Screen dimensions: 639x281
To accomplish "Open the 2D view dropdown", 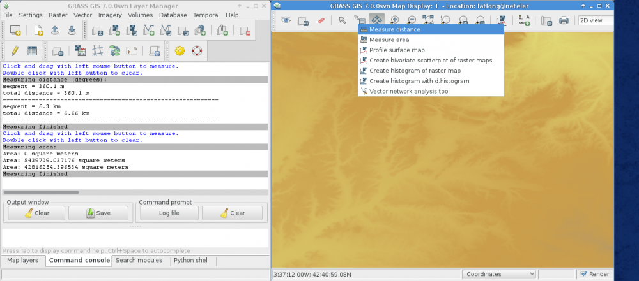I will [x=596, y=20].
